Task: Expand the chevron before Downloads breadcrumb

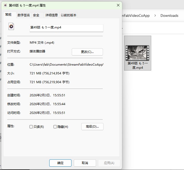Action: coord(155,16)
